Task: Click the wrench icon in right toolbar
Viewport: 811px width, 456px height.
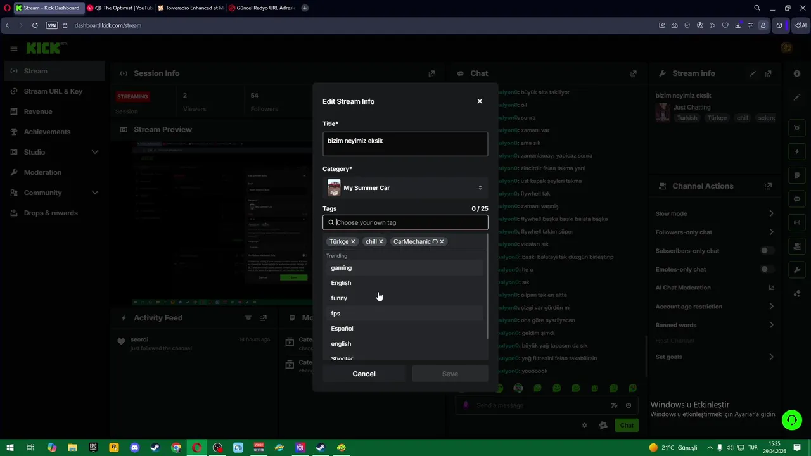Action: (x=797, y=270)
